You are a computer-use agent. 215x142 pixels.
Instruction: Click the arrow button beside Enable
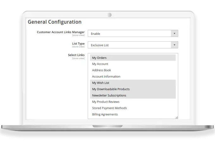(174, 33)
